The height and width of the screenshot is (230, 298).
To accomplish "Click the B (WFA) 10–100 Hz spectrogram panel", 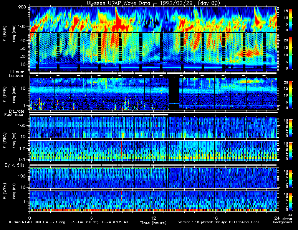I will click(x=153, y=178).
